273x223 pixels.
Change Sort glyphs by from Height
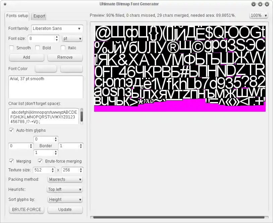click(x=65, y=200)
